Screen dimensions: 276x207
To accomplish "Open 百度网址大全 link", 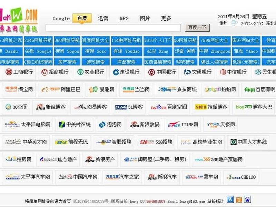I will point(96,40).
